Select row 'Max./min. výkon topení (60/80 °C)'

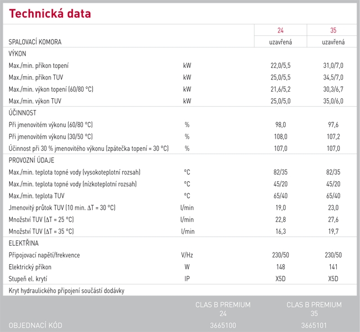pos(180,89)
